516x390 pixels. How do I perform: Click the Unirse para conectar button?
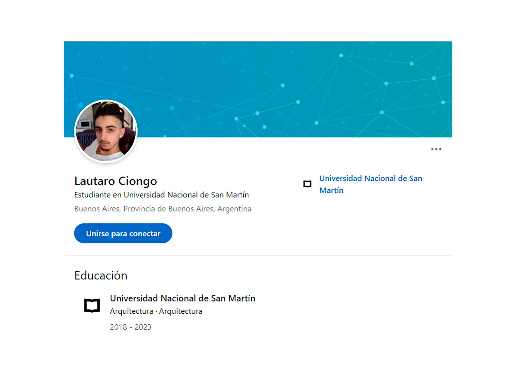123,233
